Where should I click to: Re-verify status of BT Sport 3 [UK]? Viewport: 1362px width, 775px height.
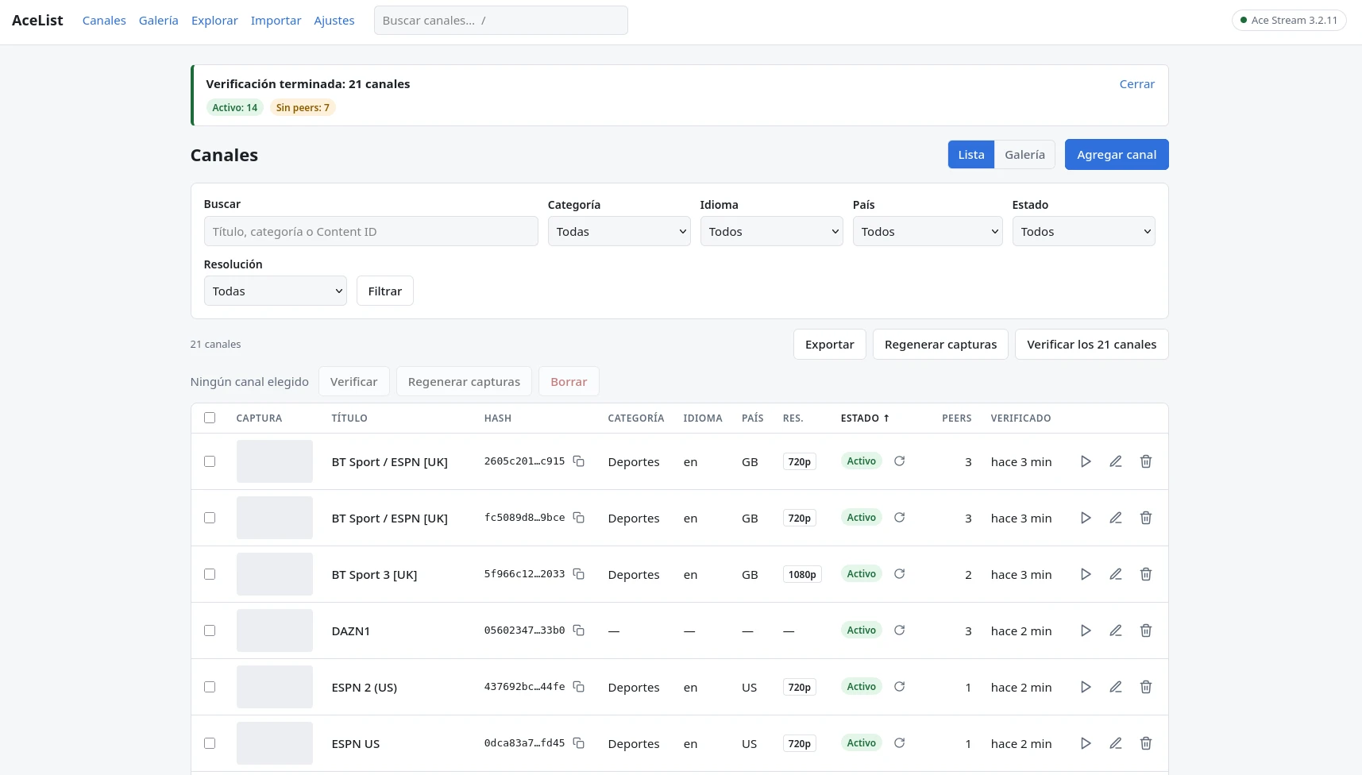coord(900,573)
